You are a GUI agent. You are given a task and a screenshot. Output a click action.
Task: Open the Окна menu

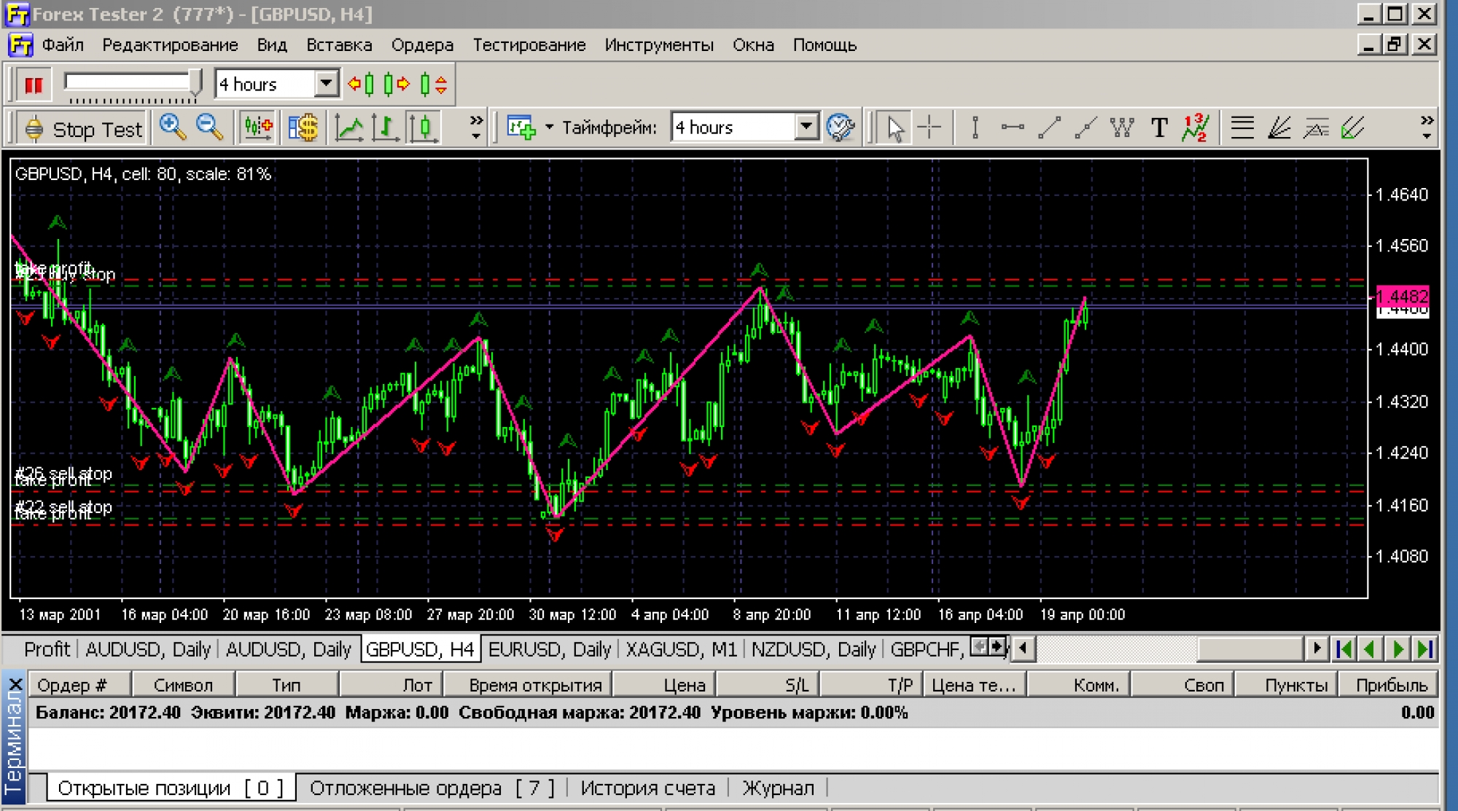coord(753,45)
